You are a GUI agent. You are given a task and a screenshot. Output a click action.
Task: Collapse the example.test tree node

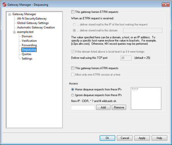[14, 32]
